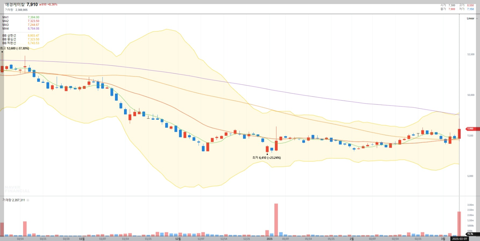
Task: Click the BB 중심선 legend row
Action: pyautogui.click(x=21, y=39)
